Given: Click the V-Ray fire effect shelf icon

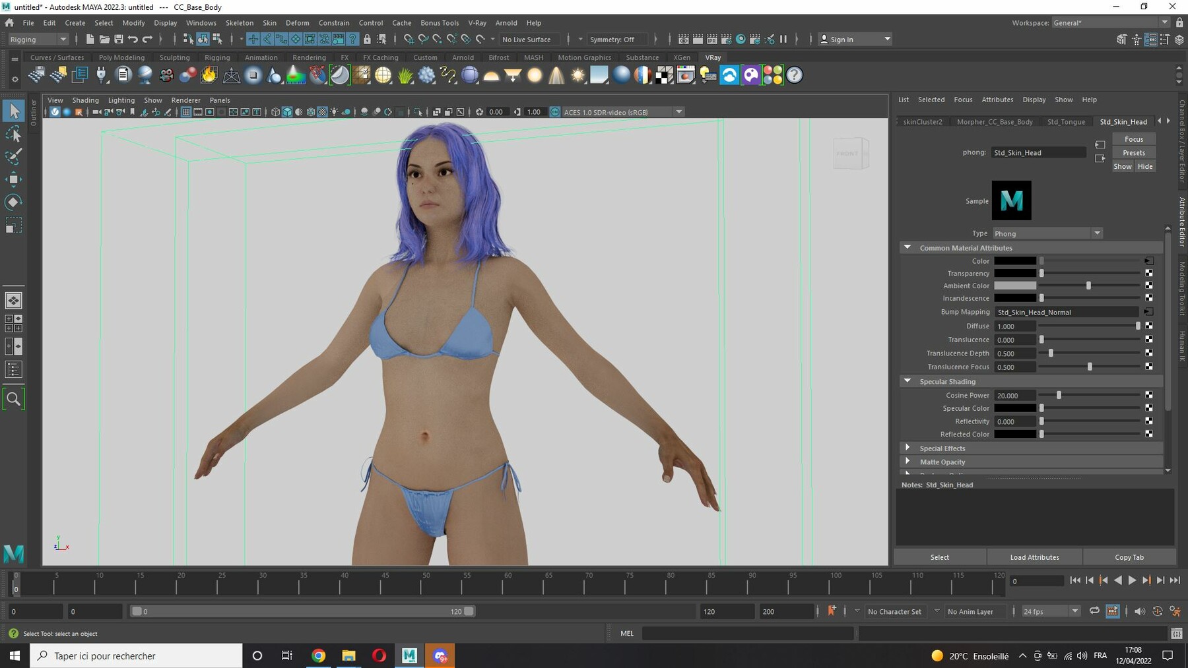Looking at the screenshot, I should coord(209,75).
